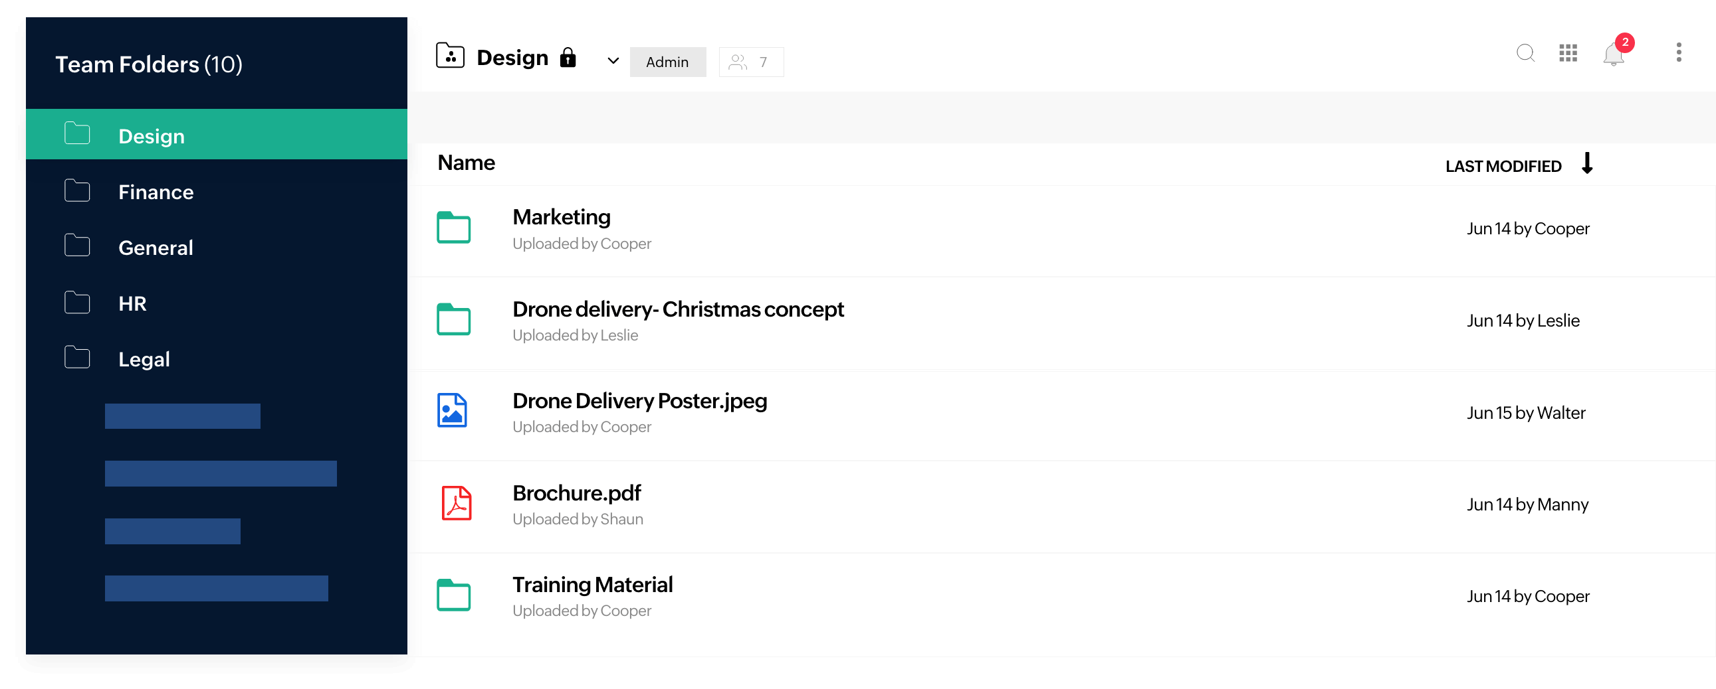This screenshot has width=1716, height=689.
Task: Click the sort direction arrow by Last Modified
Action: coord(1587,163)
